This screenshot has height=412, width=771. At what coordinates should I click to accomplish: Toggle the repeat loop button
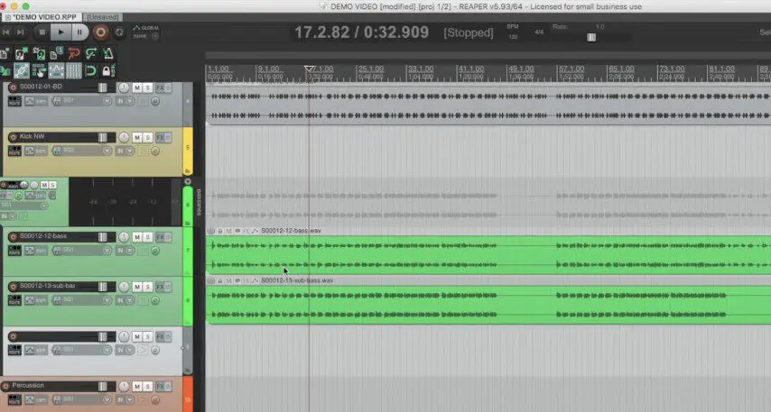point(120,32)
